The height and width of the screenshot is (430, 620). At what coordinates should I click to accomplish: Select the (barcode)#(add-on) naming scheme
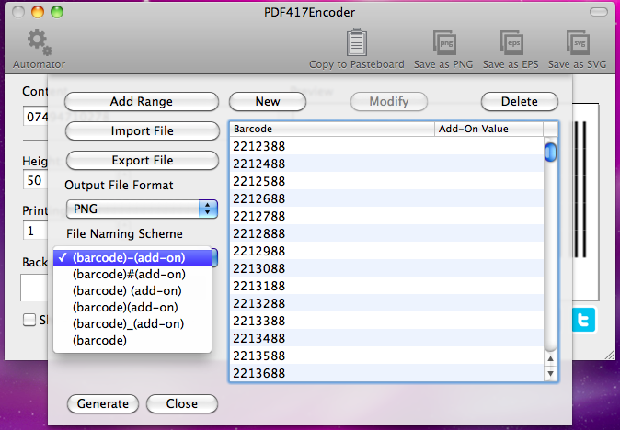pos(132,274)
